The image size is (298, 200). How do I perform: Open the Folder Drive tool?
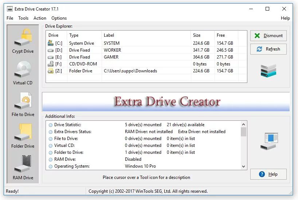(x=23, y=136)
